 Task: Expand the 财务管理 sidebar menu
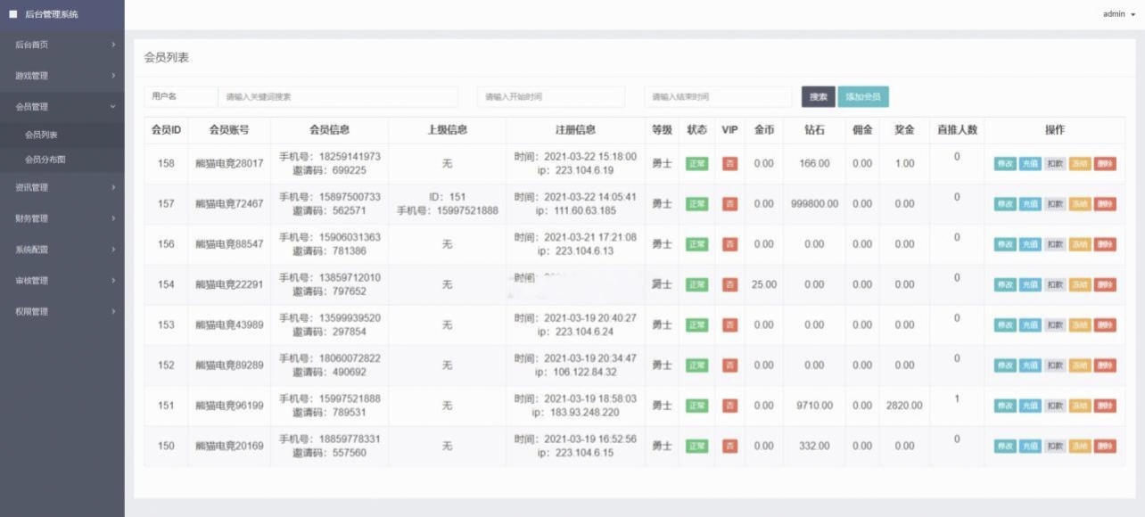(61, 218)
